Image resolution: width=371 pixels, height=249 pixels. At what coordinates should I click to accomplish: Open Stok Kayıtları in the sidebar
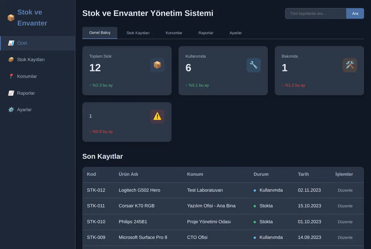point(37,60)
